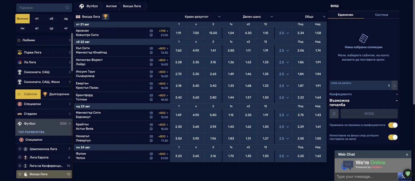415x181 pixels.
Task: Click the sidebar vertical scrollbar
Action: point(72,52)
